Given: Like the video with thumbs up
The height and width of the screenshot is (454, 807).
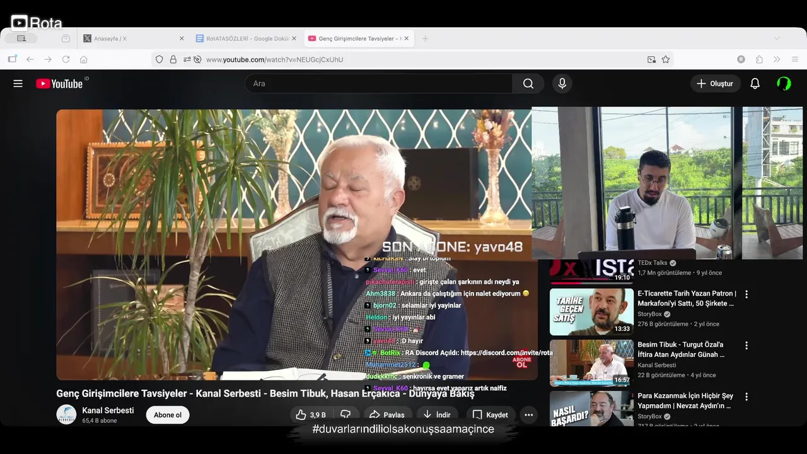Looking at the screenshot, I should click(x=311, y=415).
